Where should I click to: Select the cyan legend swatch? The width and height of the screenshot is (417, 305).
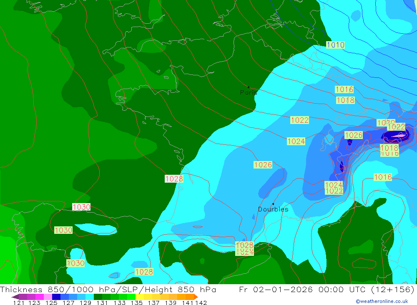point(90,297)
